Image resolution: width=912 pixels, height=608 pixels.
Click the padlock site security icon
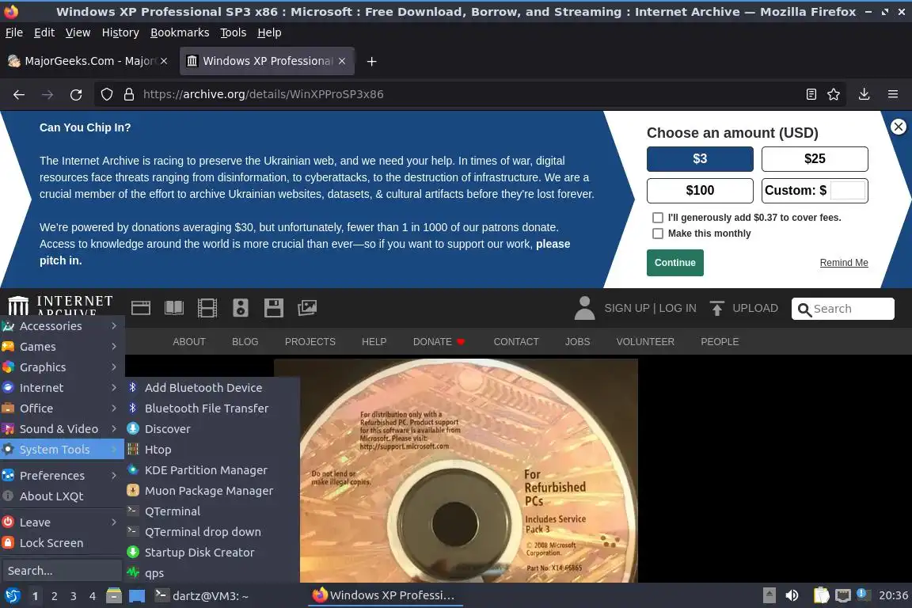pyautogui.click(x=129, y=94)
